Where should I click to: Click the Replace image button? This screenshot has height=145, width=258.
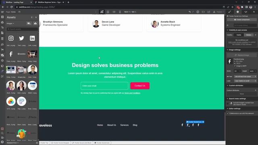pos(242,55)
